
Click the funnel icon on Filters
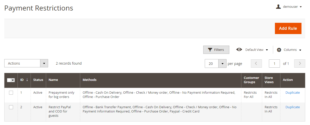(210, 50)
